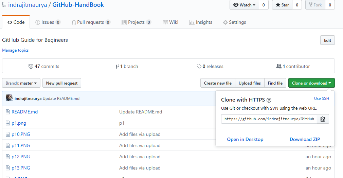The width and height of the screenshot is (343, 178).
Task: View the 0 releases page
Action: (x=210, y=66)
